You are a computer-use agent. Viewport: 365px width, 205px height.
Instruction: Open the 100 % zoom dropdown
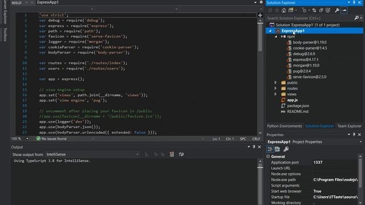pos(27,139)
